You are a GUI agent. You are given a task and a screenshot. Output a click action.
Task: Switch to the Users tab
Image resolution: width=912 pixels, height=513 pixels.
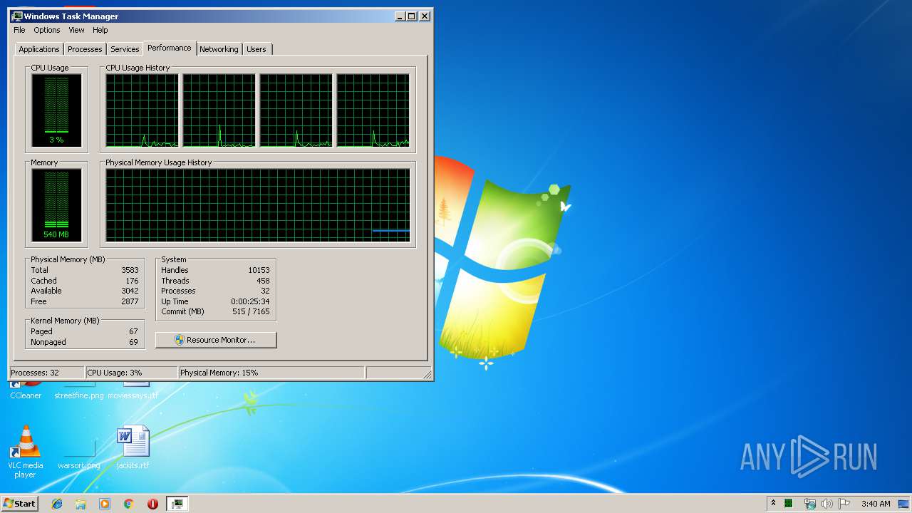click(x=256, y=49)
